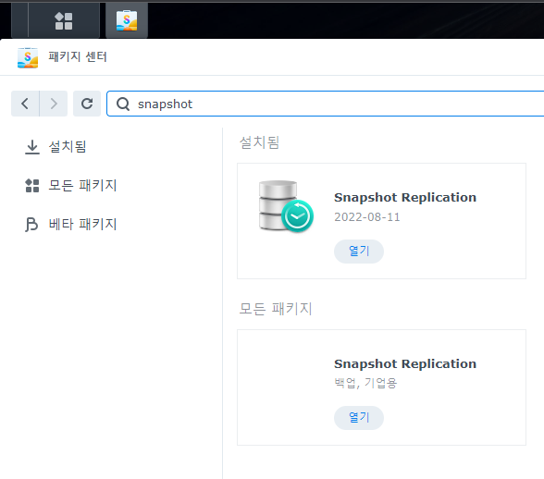The image size is (544, 479).
Task: Select the 백업, 기업용 category text
Action: coord(365,383)
